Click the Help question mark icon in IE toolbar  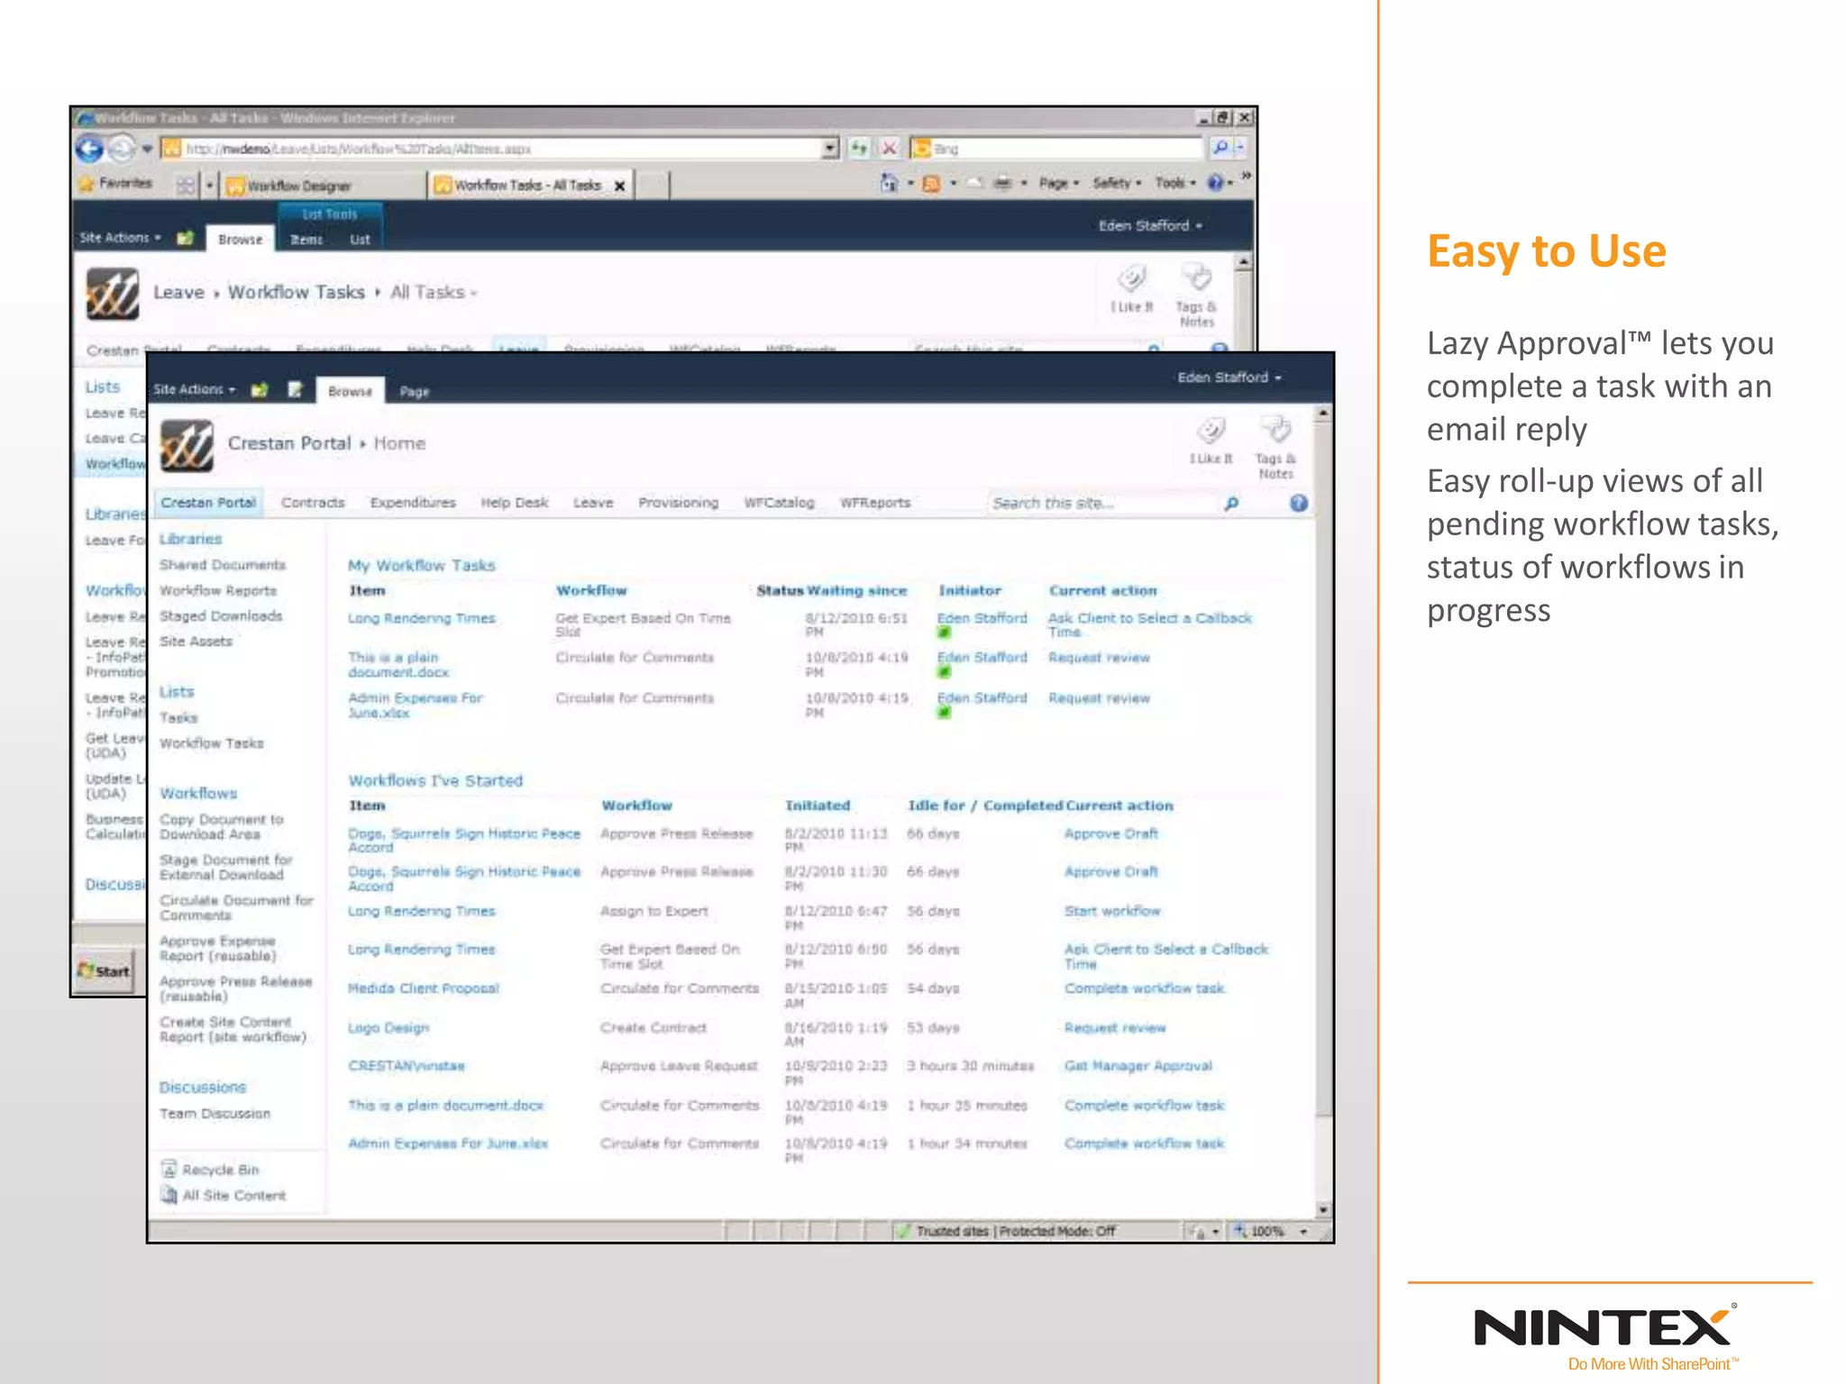[x=1216, y=183]
